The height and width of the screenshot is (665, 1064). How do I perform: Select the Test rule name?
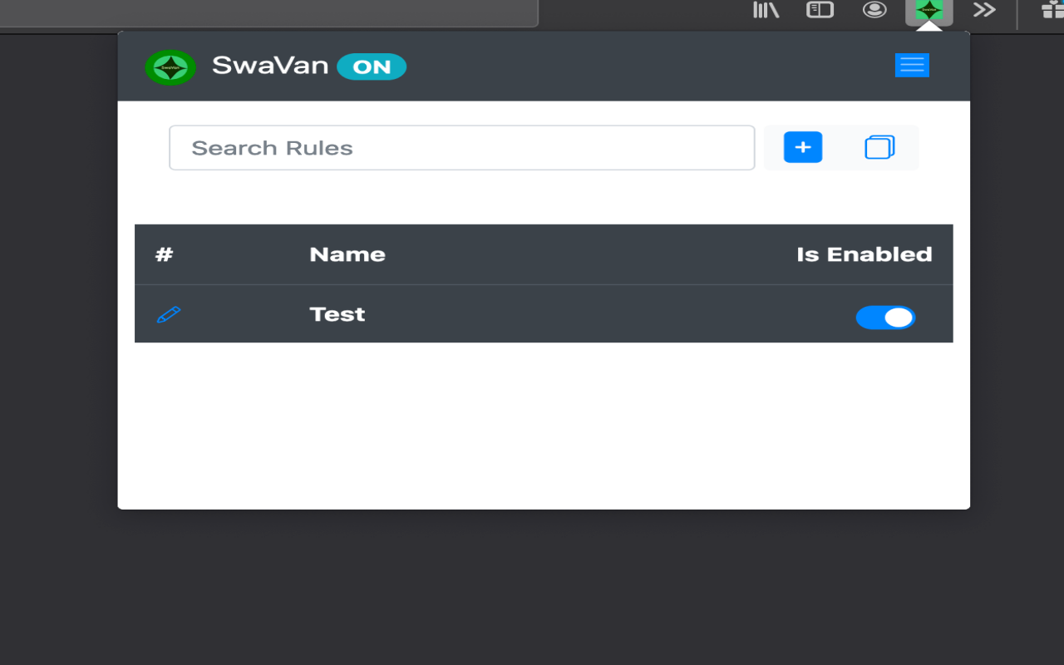click(x=337, y=314)
